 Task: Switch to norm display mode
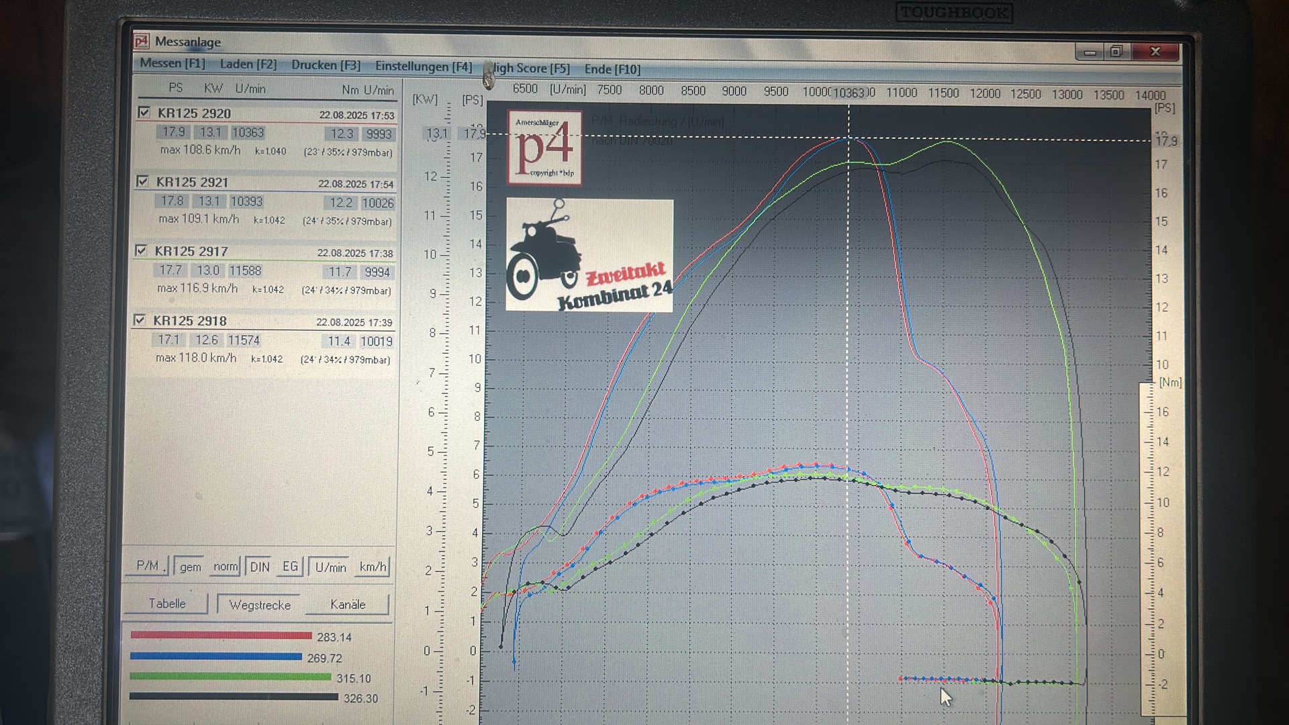click(225, 567)
